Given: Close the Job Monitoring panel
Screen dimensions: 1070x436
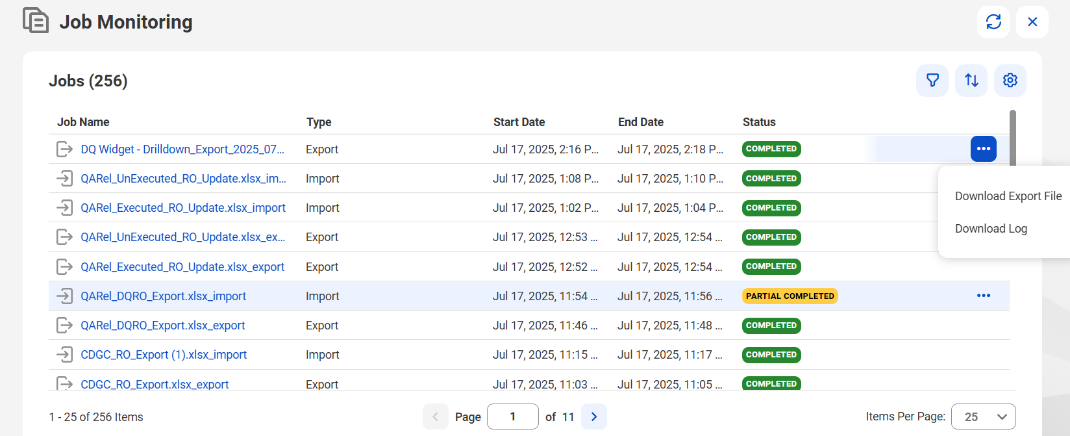Looking at the screenshot, I should [x=1032, y=22].
